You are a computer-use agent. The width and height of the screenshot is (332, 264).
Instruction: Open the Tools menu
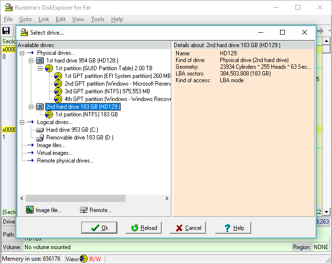coord(98,19)
